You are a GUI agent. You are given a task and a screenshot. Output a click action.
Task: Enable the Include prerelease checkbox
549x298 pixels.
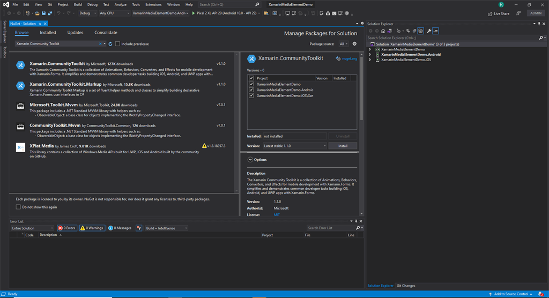click(117, 44)
